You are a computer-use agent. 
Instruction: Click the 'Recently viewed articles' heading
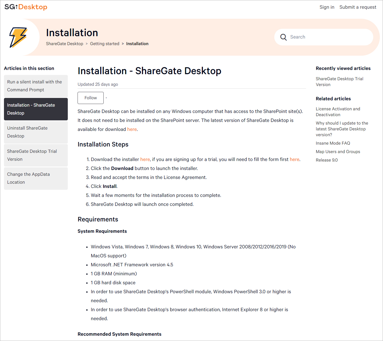[x=343, y=68]
